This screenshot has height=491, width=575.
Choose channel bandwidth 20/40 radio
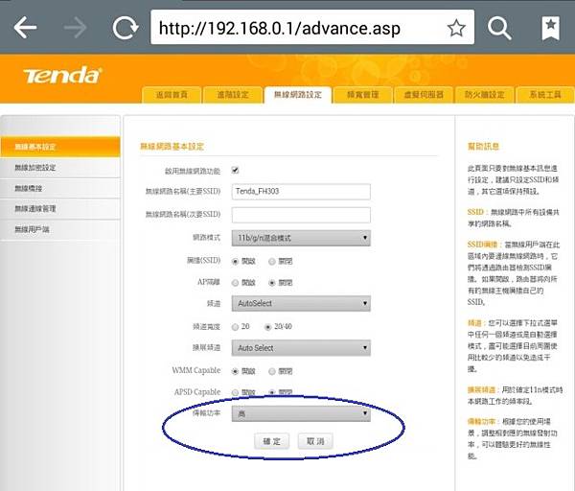268,327
